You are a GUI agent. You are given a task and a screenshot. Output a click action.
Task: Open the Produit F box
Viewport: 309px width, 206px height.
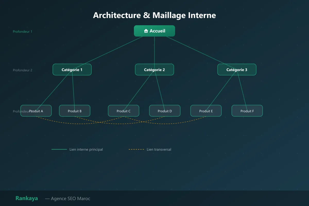coord(247,111)
